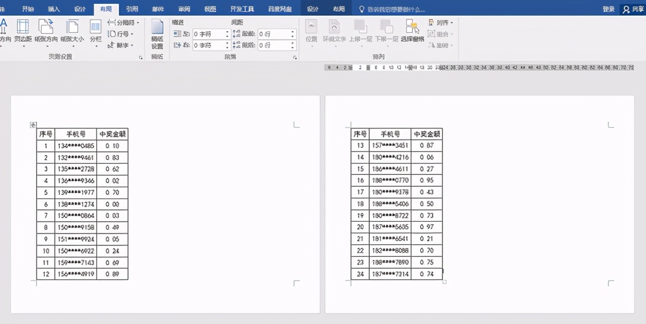The image size is (646, 324).
Task: Open the Selection Pane (选择窗格)
Action: tap(412, 31)
